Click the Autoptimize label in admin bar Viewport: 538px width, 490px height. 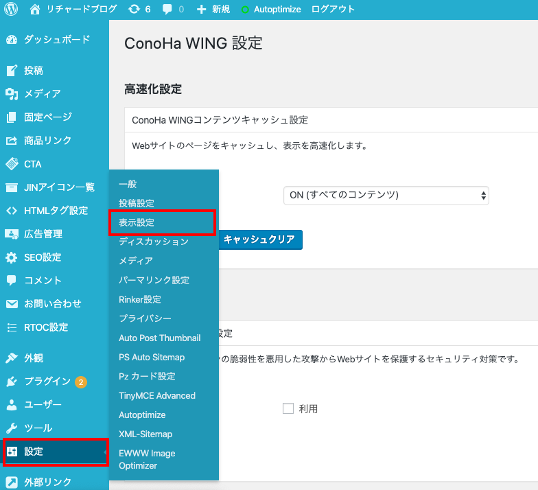tap(277, 10)
